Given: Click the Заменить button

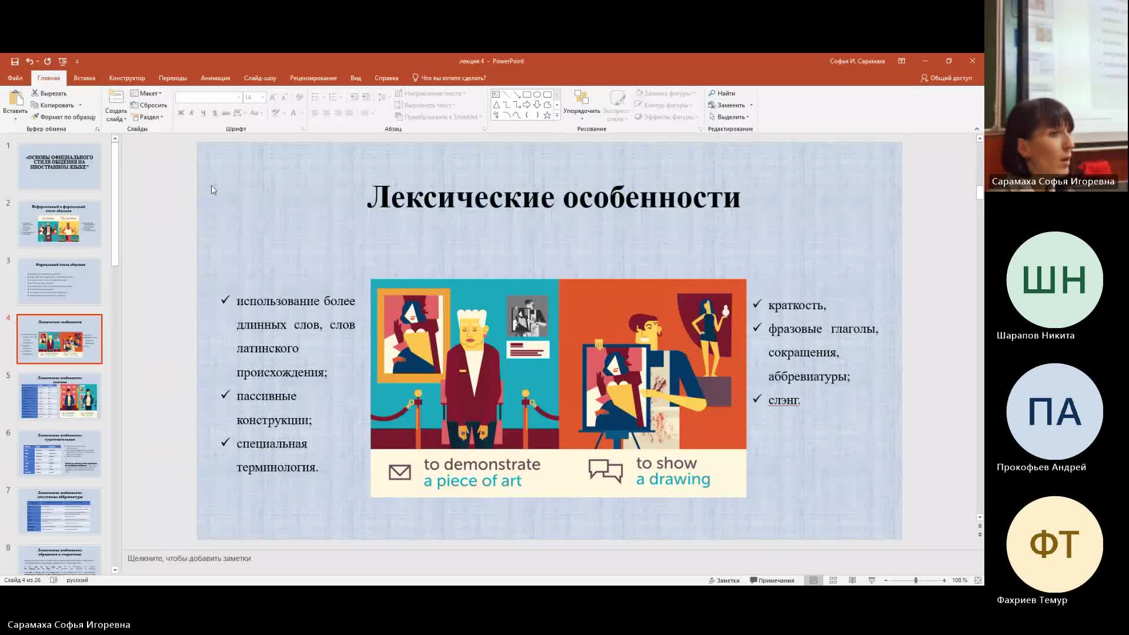Looking at the screenshot, I should point(727,105).
